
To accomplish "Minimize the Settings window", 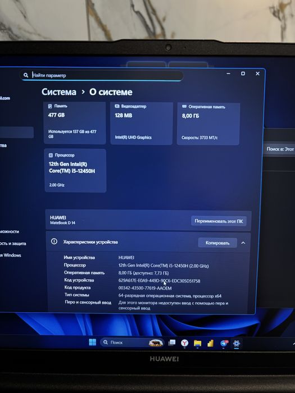I will (228, 74).
